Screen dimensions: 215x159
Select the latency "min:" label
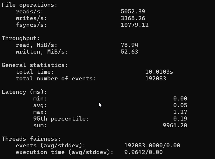pyautogui.click(x=40, y=99)
